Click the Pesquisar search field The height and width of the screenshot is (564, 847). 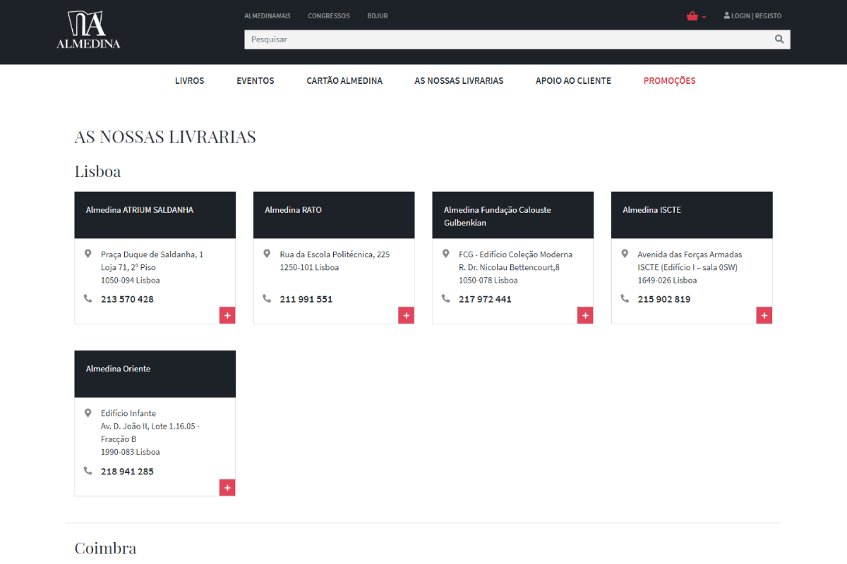point(508,39)
